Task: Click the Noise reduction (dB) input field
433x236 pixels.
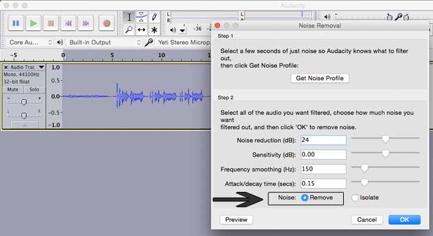Action: [323, 140]
